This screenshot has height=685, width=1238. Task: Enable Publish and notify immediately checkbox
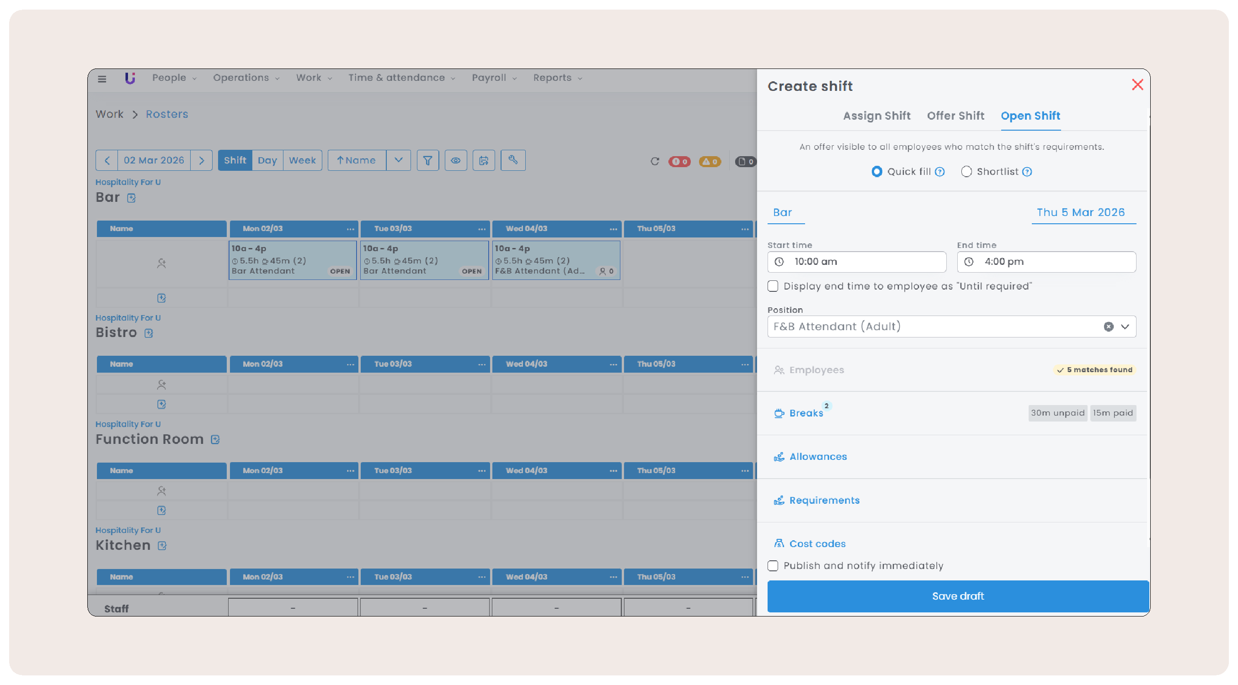tap(773, 565)
